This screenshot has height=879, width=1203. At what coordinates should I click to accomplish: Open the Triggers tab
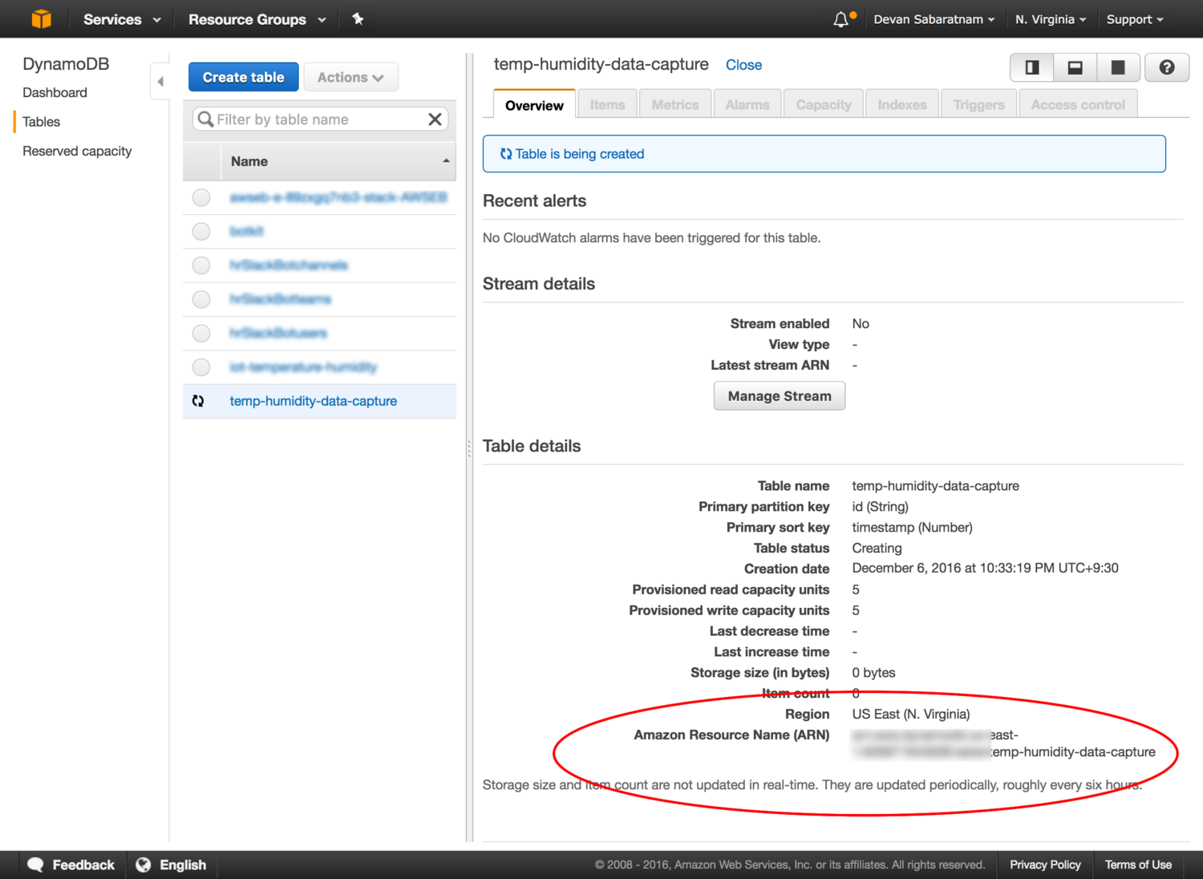(x=978, y=104)
